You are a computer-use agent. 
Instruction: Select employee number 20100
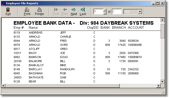pos(17,61)
